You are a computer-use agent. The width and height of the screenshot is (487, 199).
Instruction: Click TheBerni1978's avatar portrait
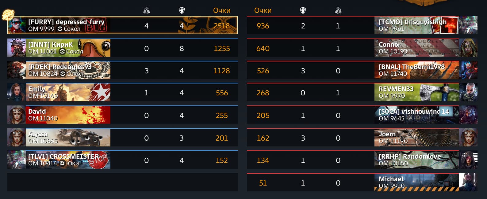[468, 70]
